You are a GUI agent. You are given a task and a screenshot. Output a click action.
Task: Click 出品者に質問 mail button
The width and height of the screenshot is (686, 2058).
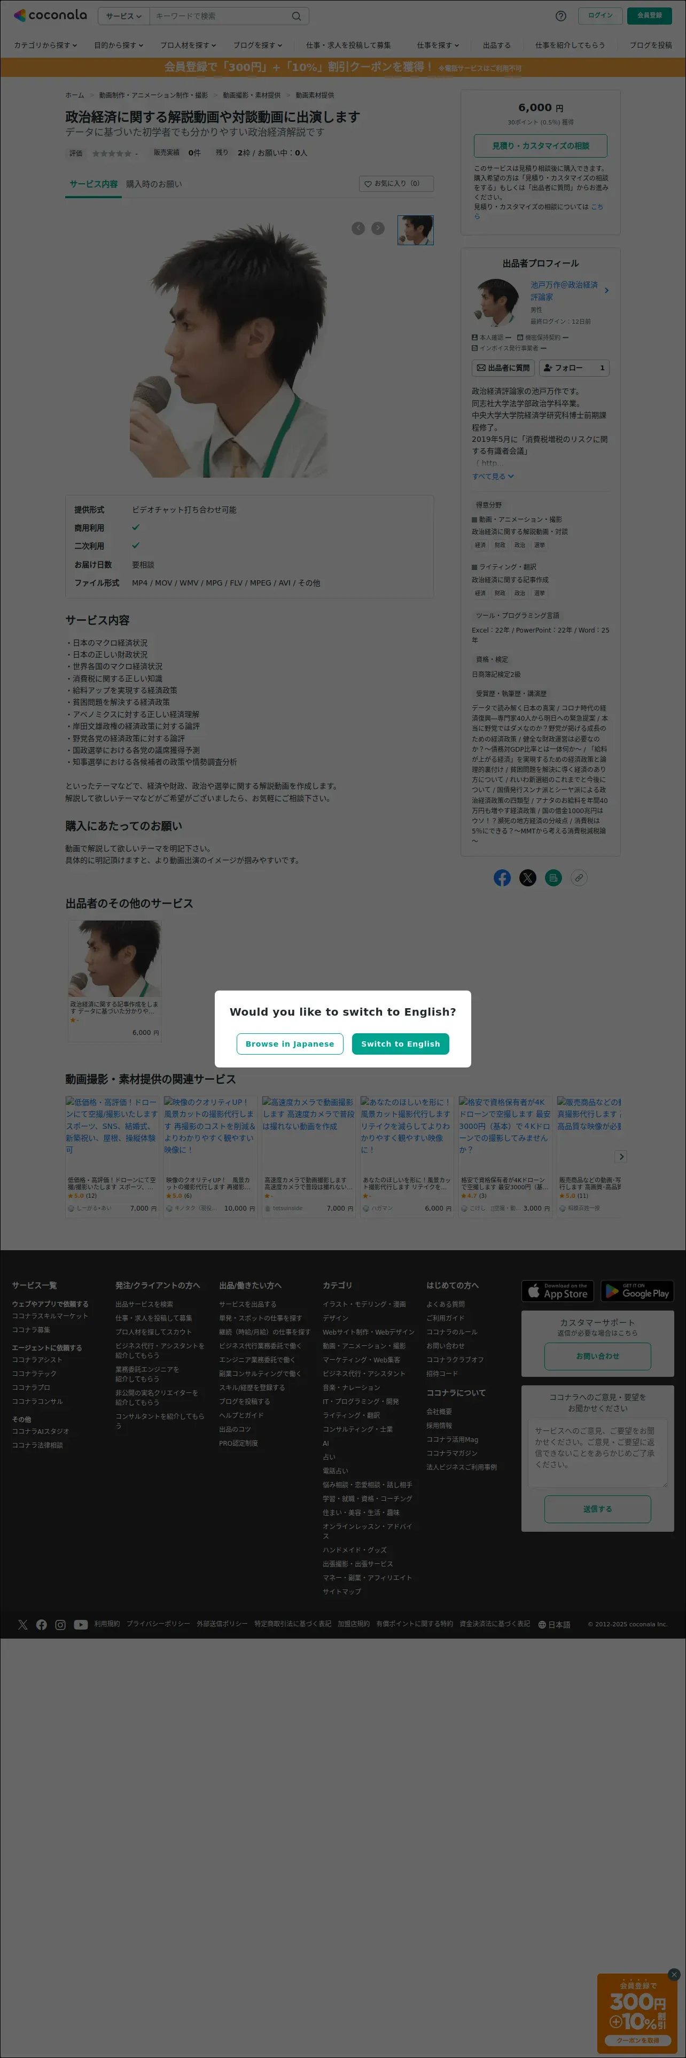click(x=503, y=368)
